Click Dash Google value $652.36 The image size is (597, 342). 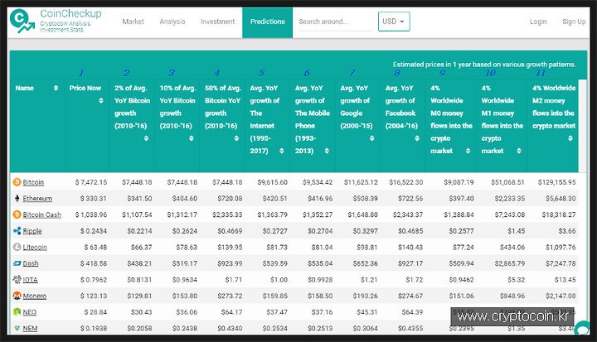(365, 263)
